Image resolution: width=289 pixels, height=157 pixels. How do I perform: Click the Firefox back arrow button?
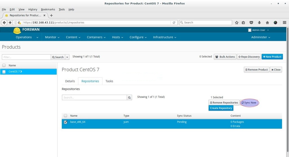(4, 23)
